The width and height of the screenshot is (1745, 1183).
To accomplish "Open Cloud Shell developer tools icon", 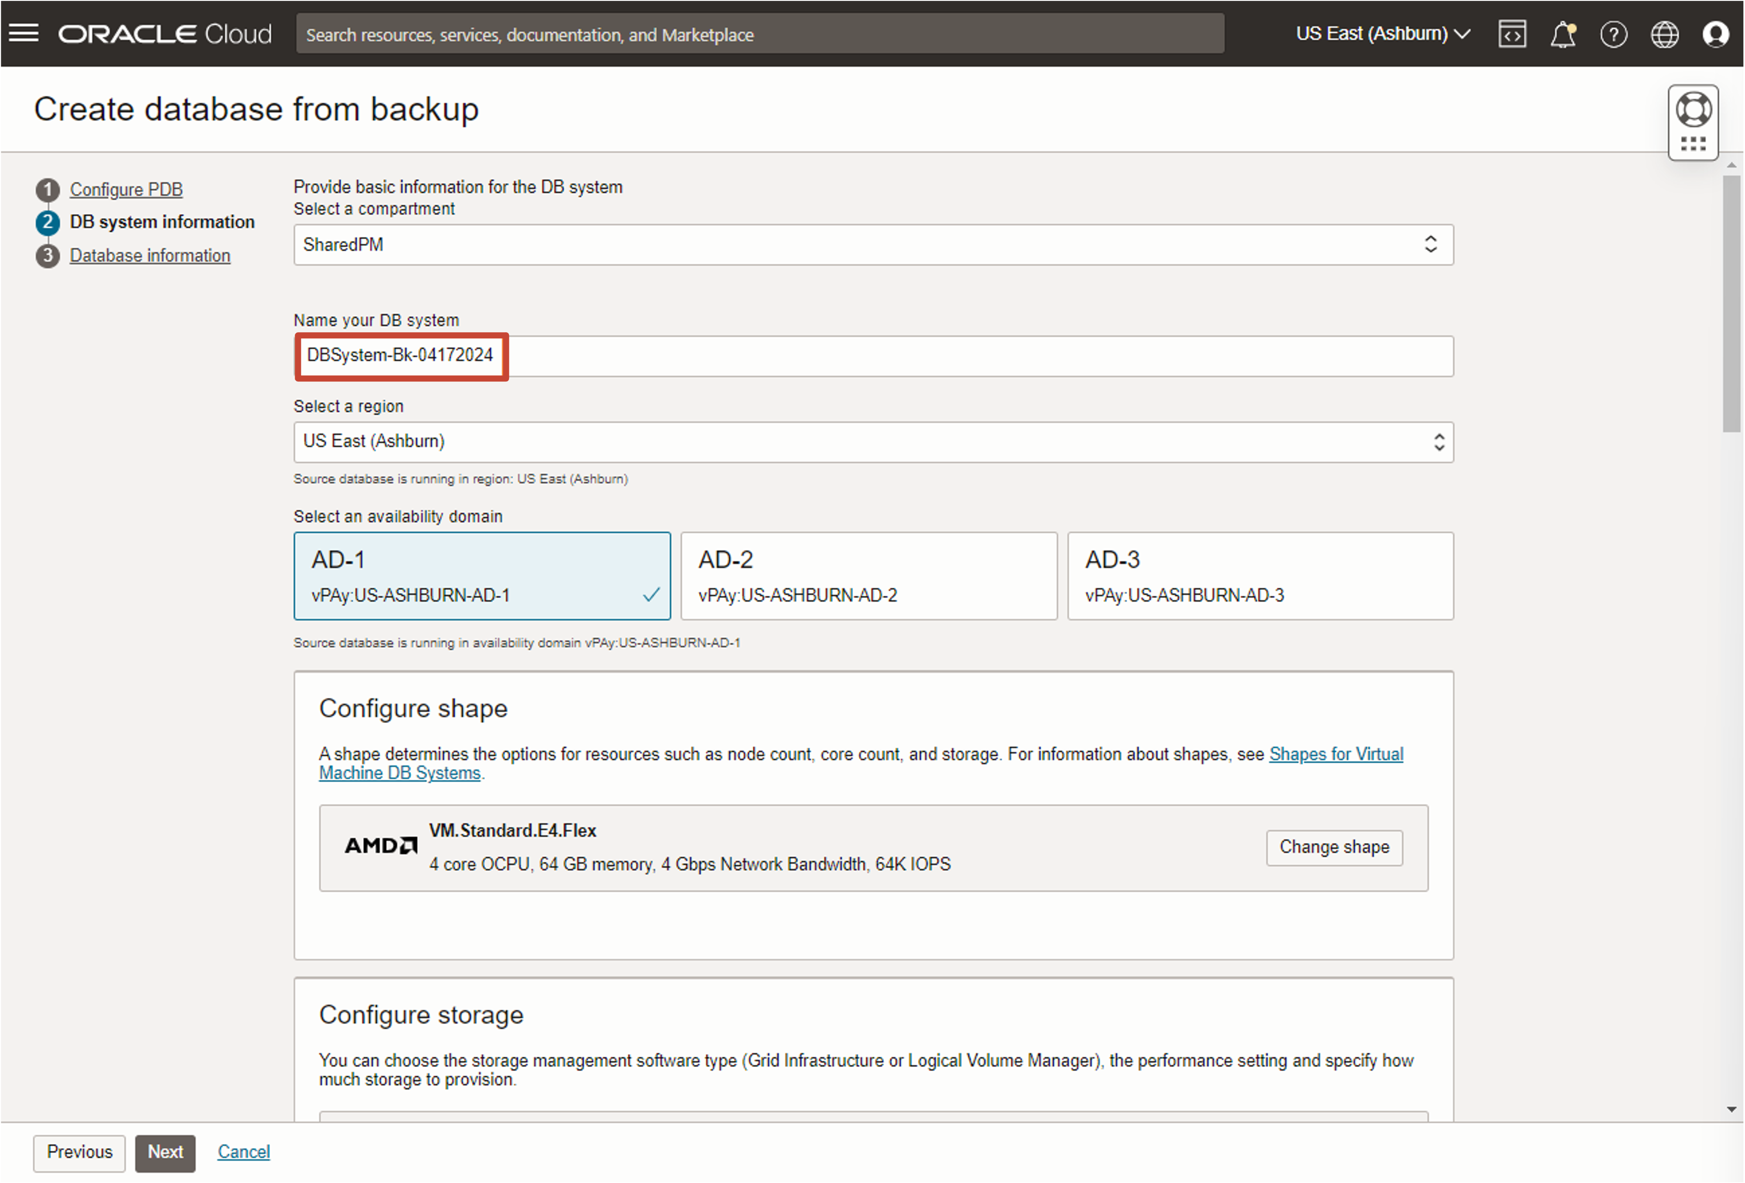I will [x=1512, y=34].
